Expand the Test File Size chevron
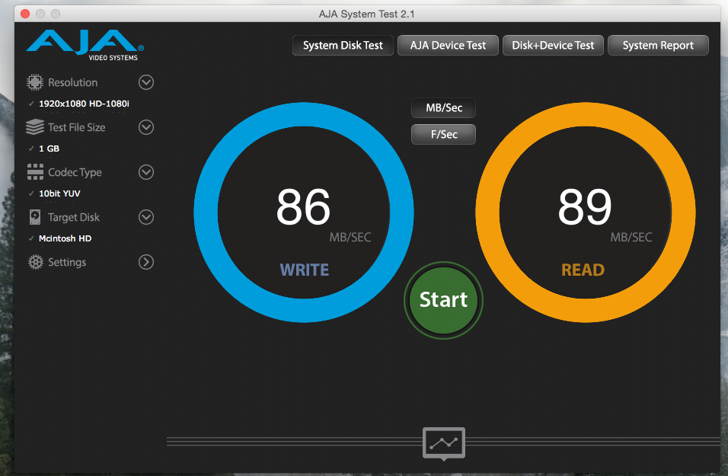 tap(145, 126)
